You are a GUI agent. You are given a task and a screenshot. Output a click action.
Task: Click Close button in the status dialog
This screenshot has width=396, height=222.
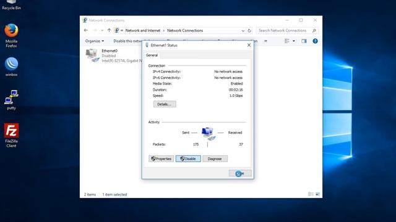(240, 173)
